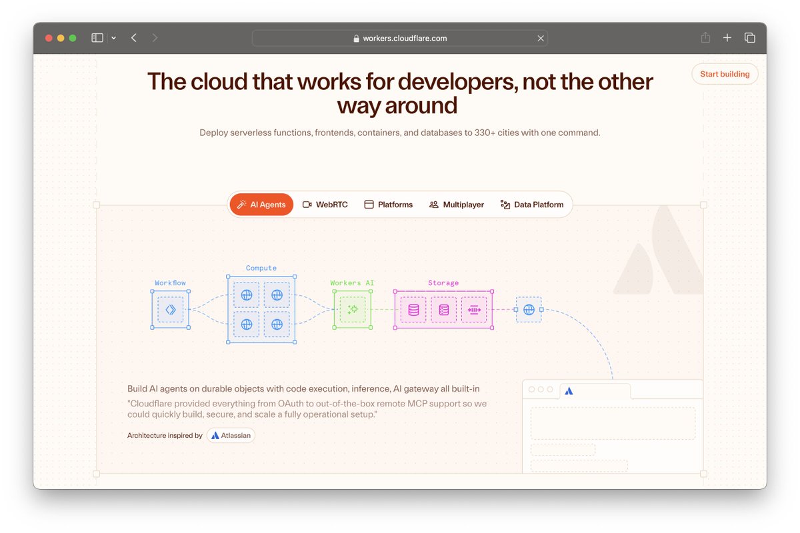This screenshot has width=800, height=533.
Task: Click the Compute label
Action: click(261, 268)
